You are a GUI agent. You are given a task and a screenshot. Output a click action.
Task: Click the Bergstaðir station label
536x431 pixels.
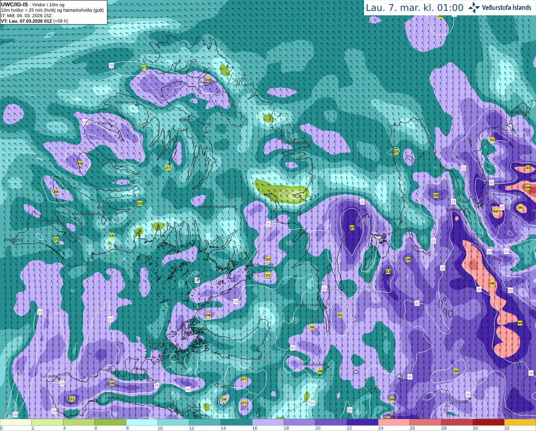point(454,210)
